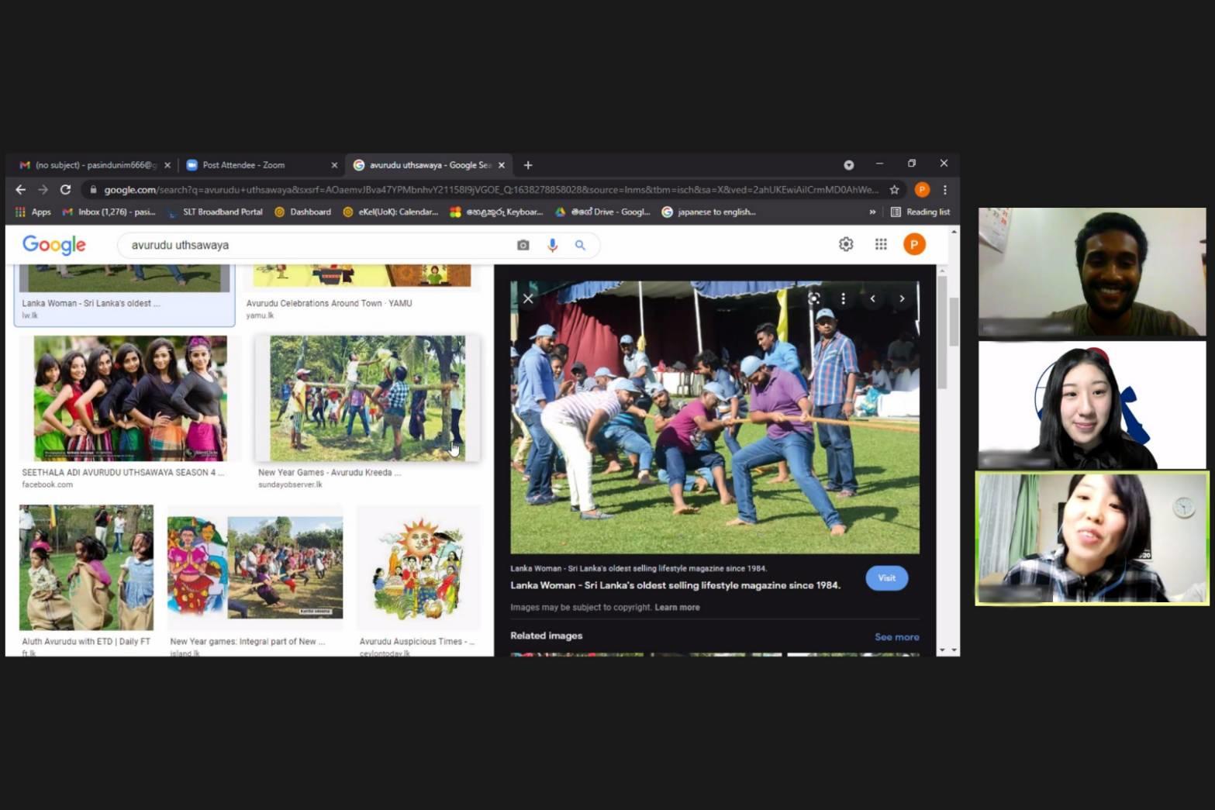This screenshot has width=1215, height=810.
Task: Select the middle Zoom participant video tile
Action: [x=1092, y=405]
